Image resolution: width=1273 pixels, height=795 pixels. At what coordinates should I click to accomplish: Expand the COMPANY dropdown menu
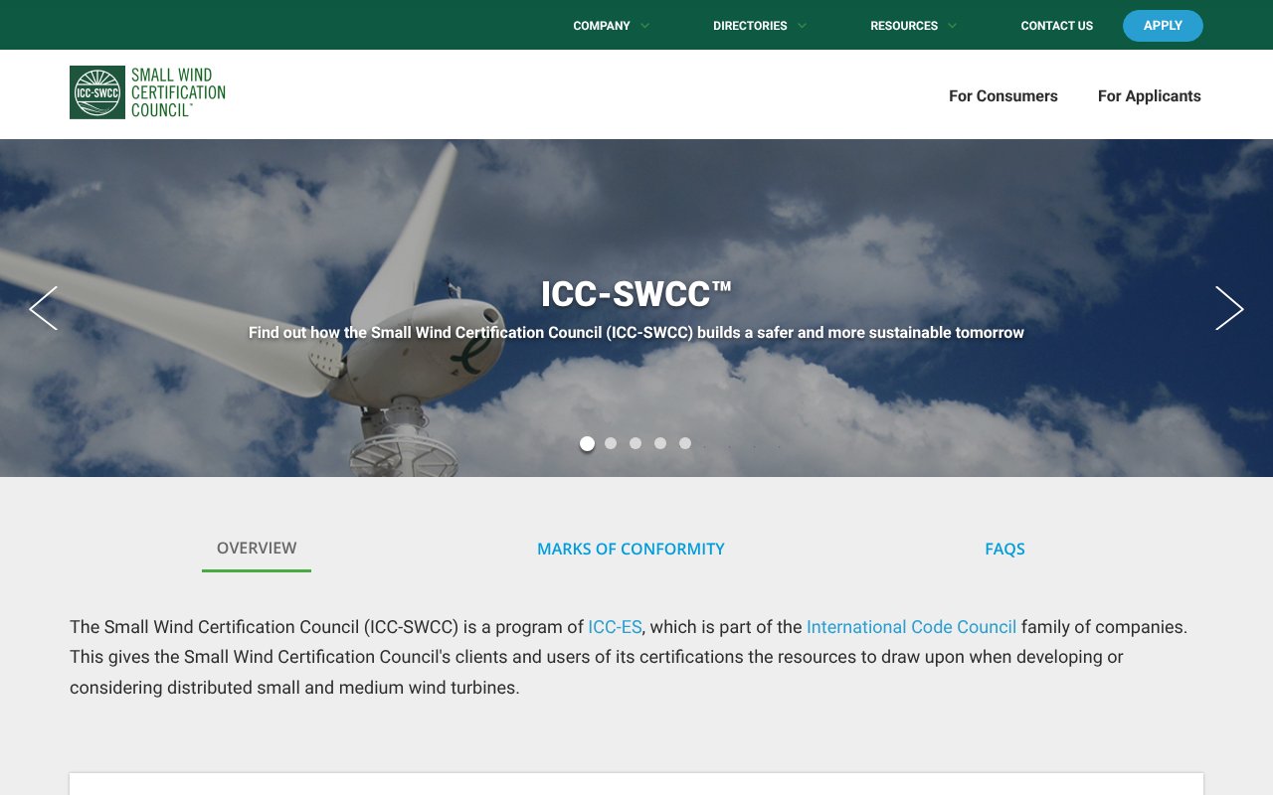(610, 25)
